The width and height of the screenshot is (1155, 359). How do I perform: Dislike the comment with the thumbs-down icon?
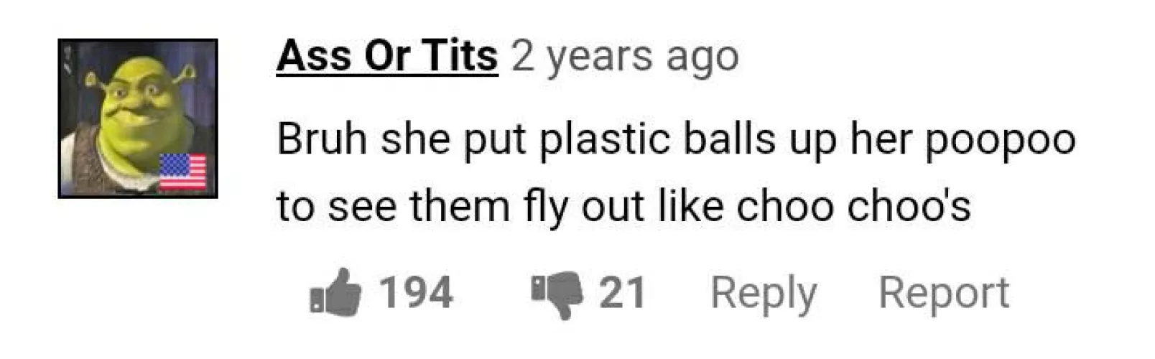pos(557,294)
